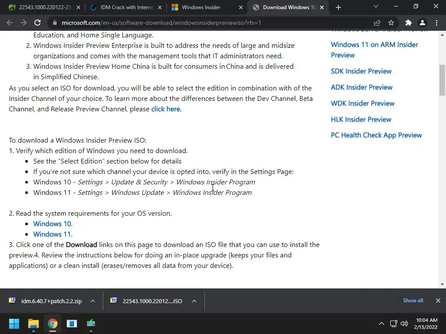This screenshot has width=446, height=334.
Task: Close the IDM Crack tab
Action: click(160, 7)
